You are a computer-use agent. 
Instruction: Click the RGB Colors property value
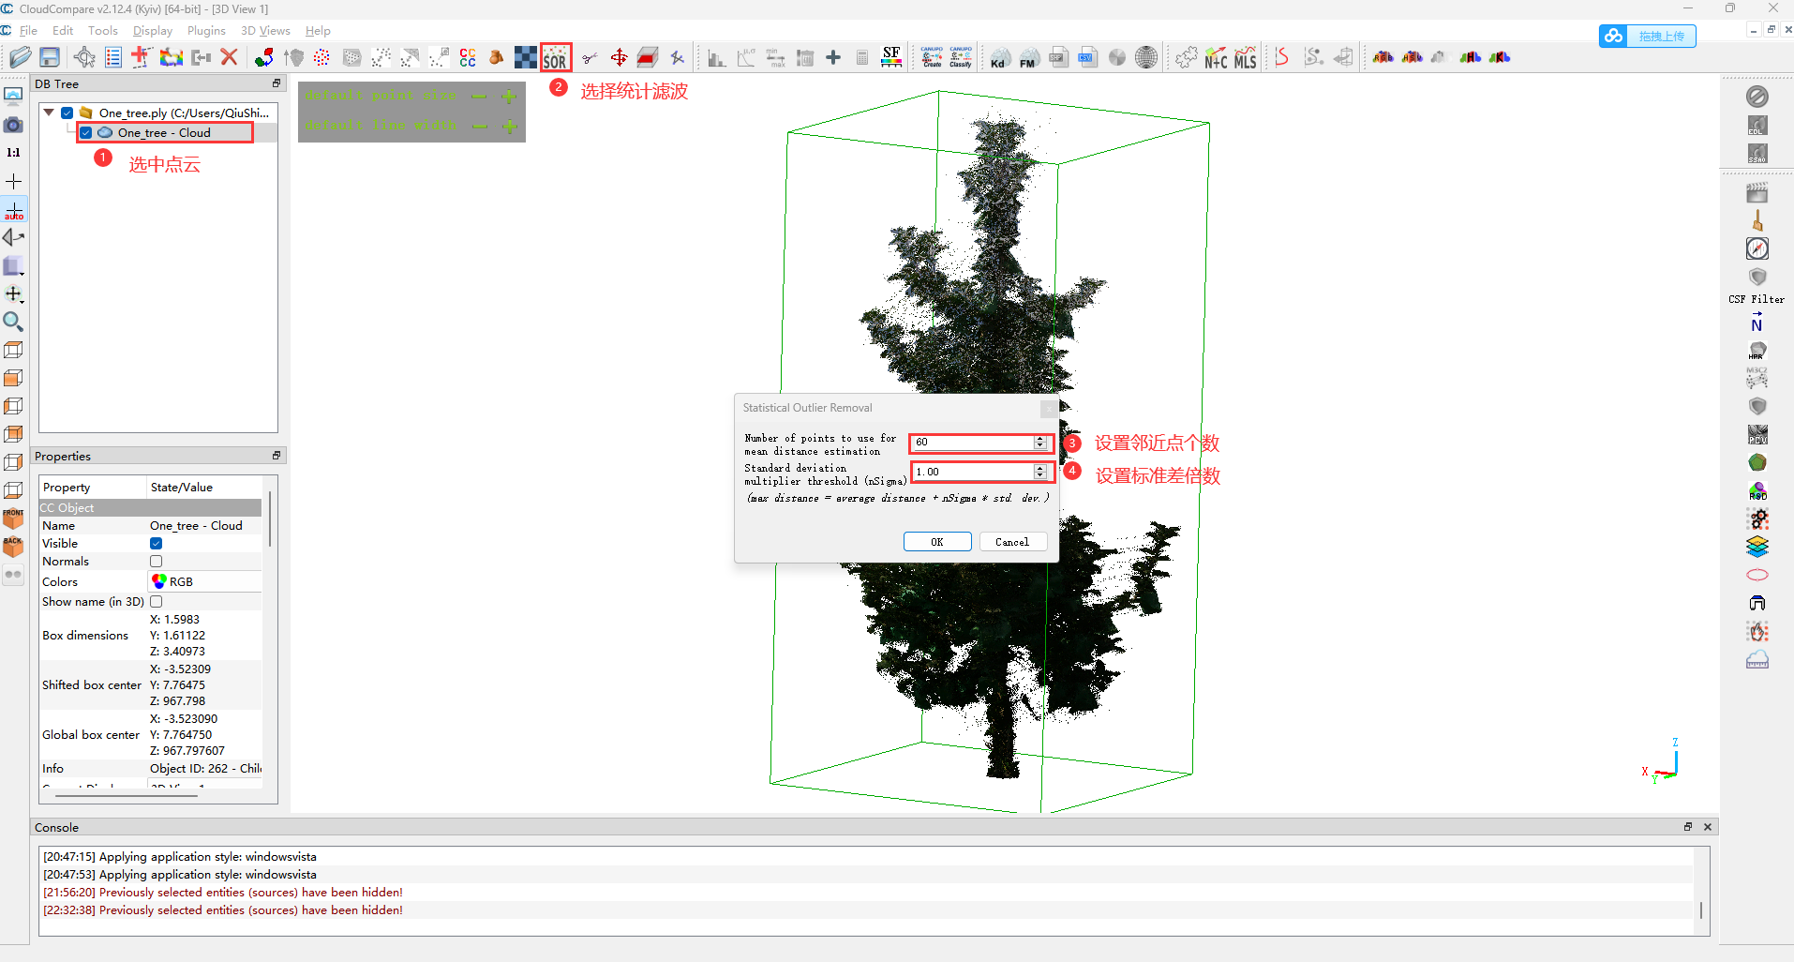click(204, 581)
